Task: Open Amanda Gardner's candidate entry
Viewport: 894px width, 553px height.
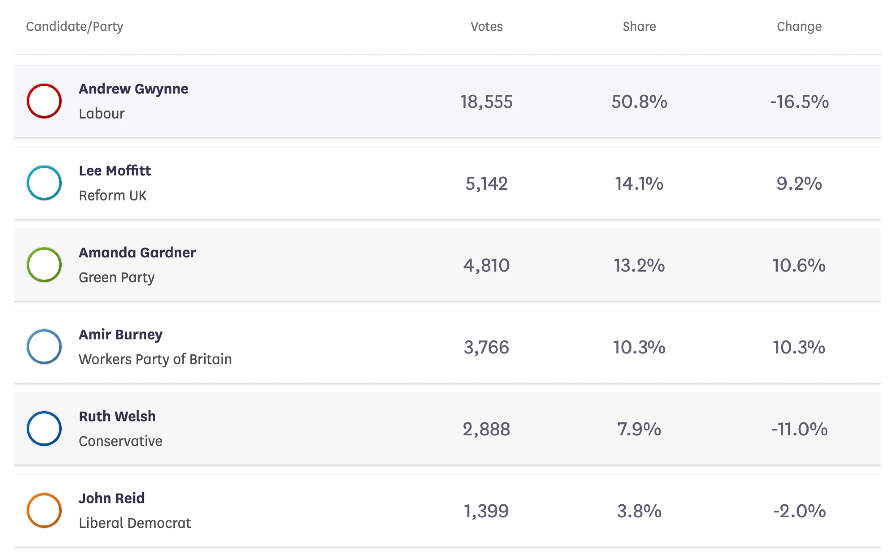Action: tap(137, 253)
